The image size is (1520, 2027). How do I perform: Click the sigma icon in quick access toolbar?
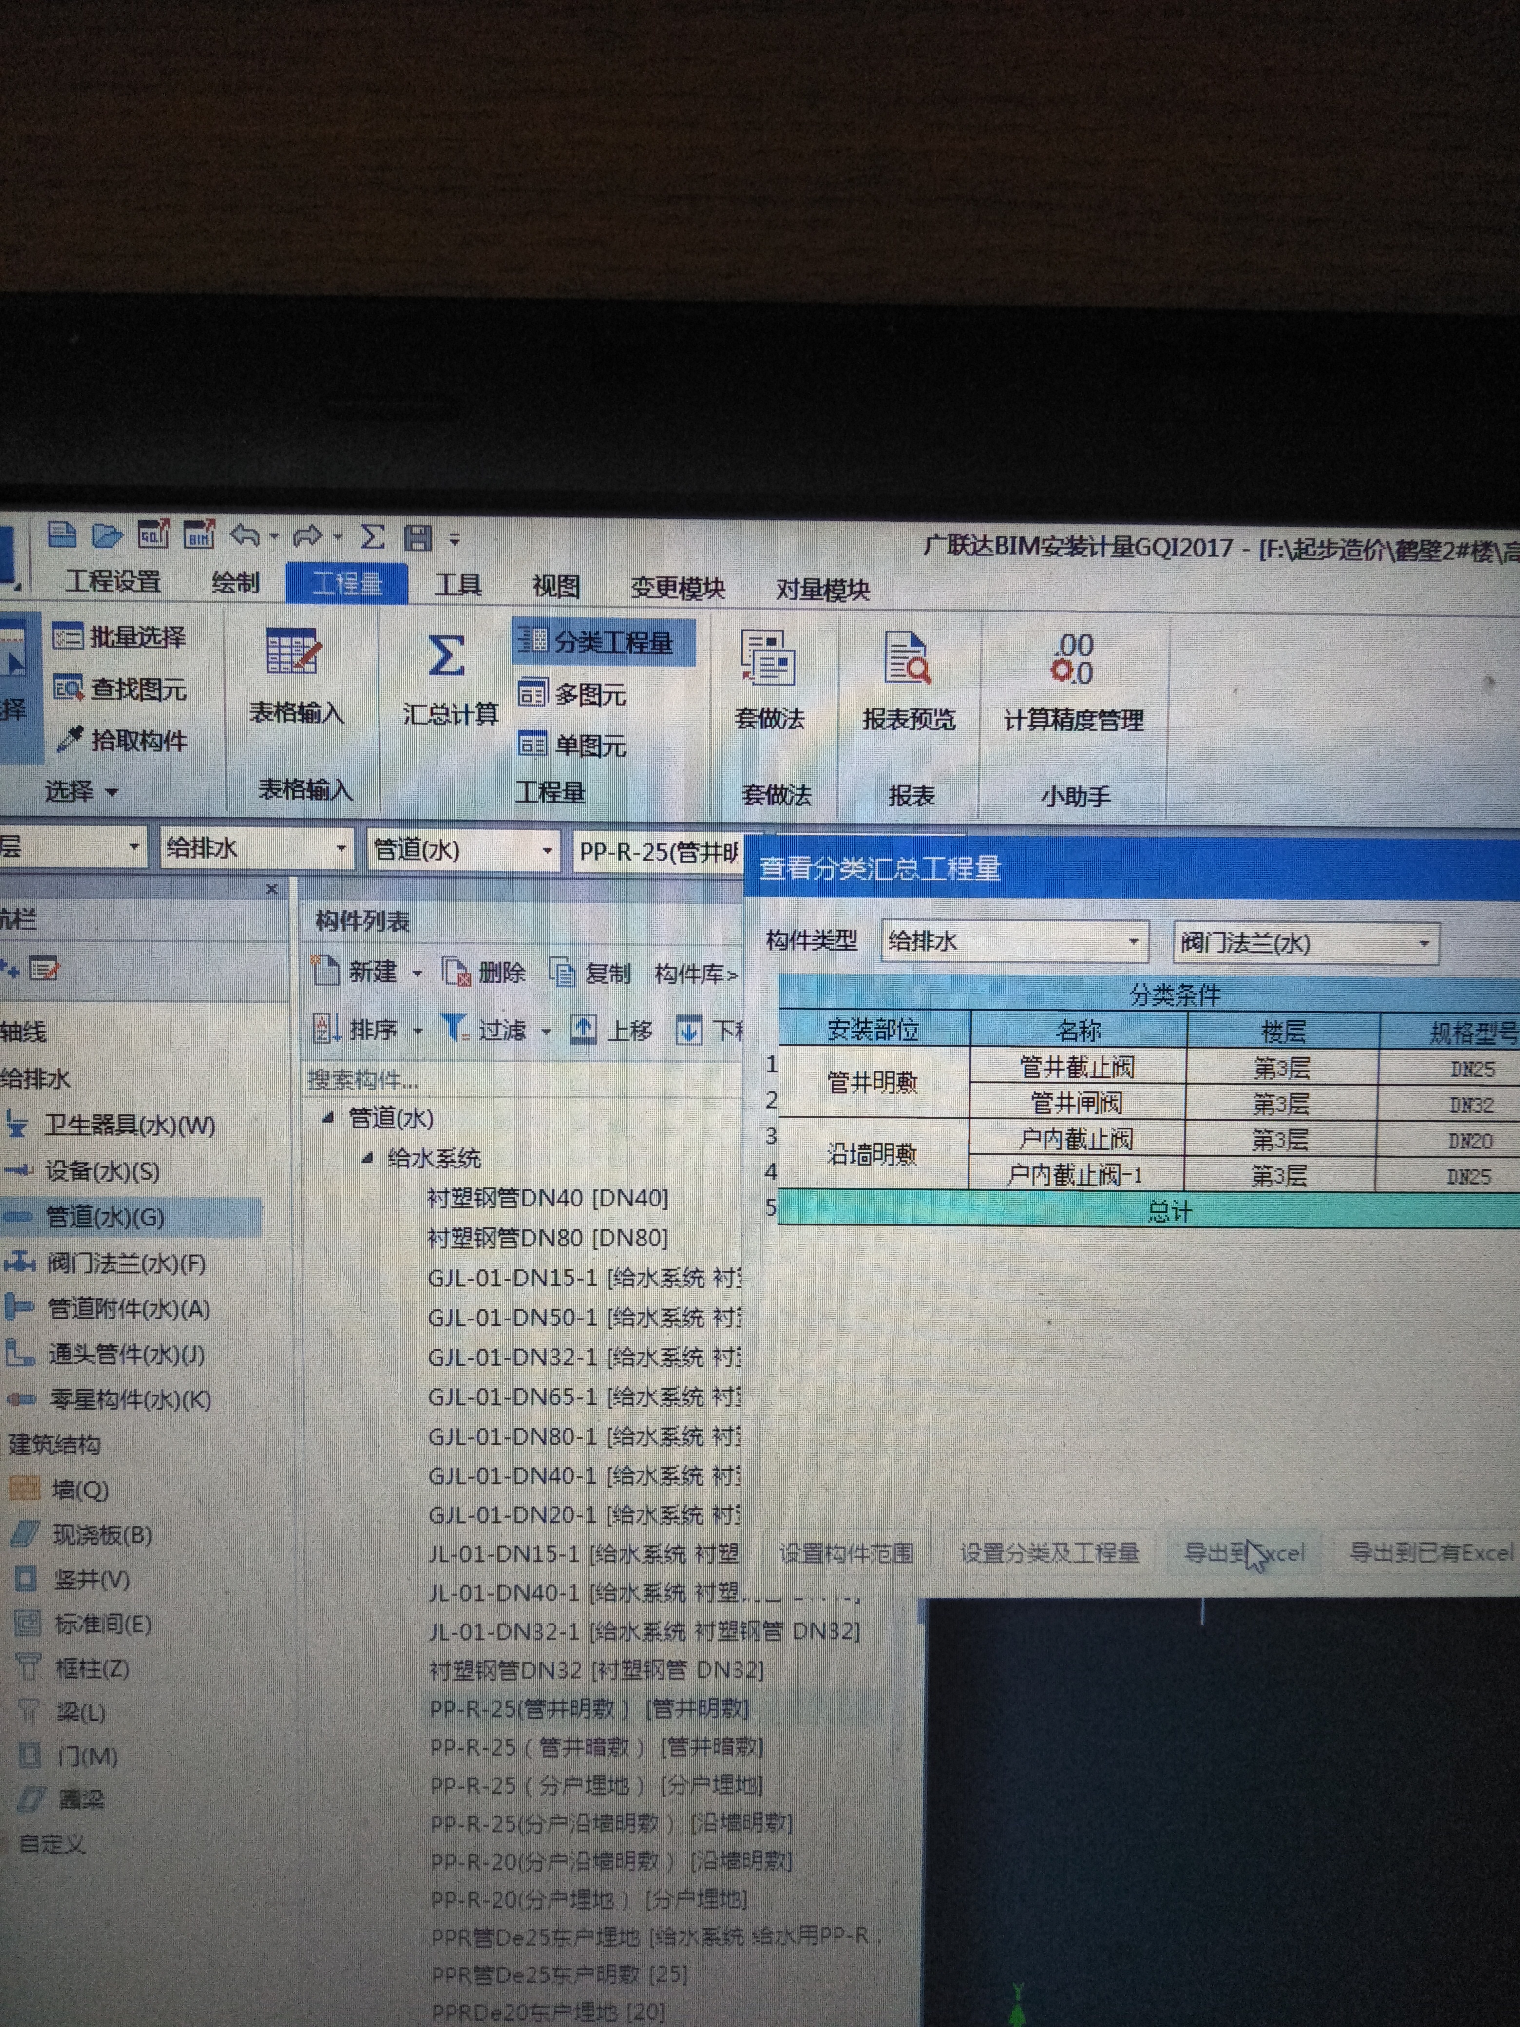click(371, 536)
